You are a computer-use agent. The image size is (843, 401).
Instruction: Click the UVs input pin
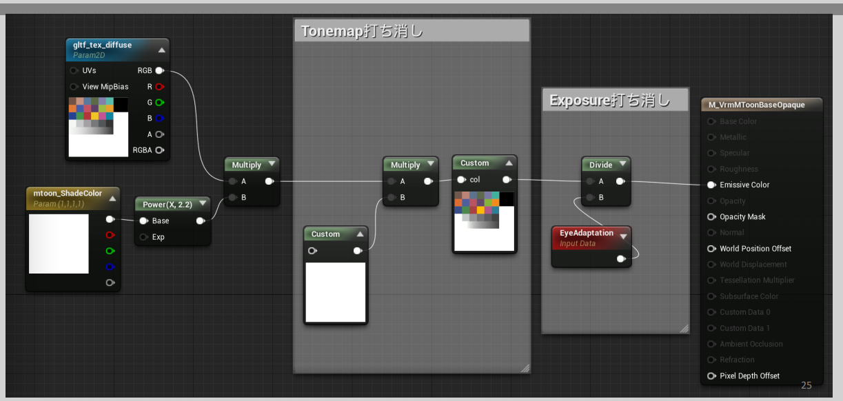(x=74, y=70)
